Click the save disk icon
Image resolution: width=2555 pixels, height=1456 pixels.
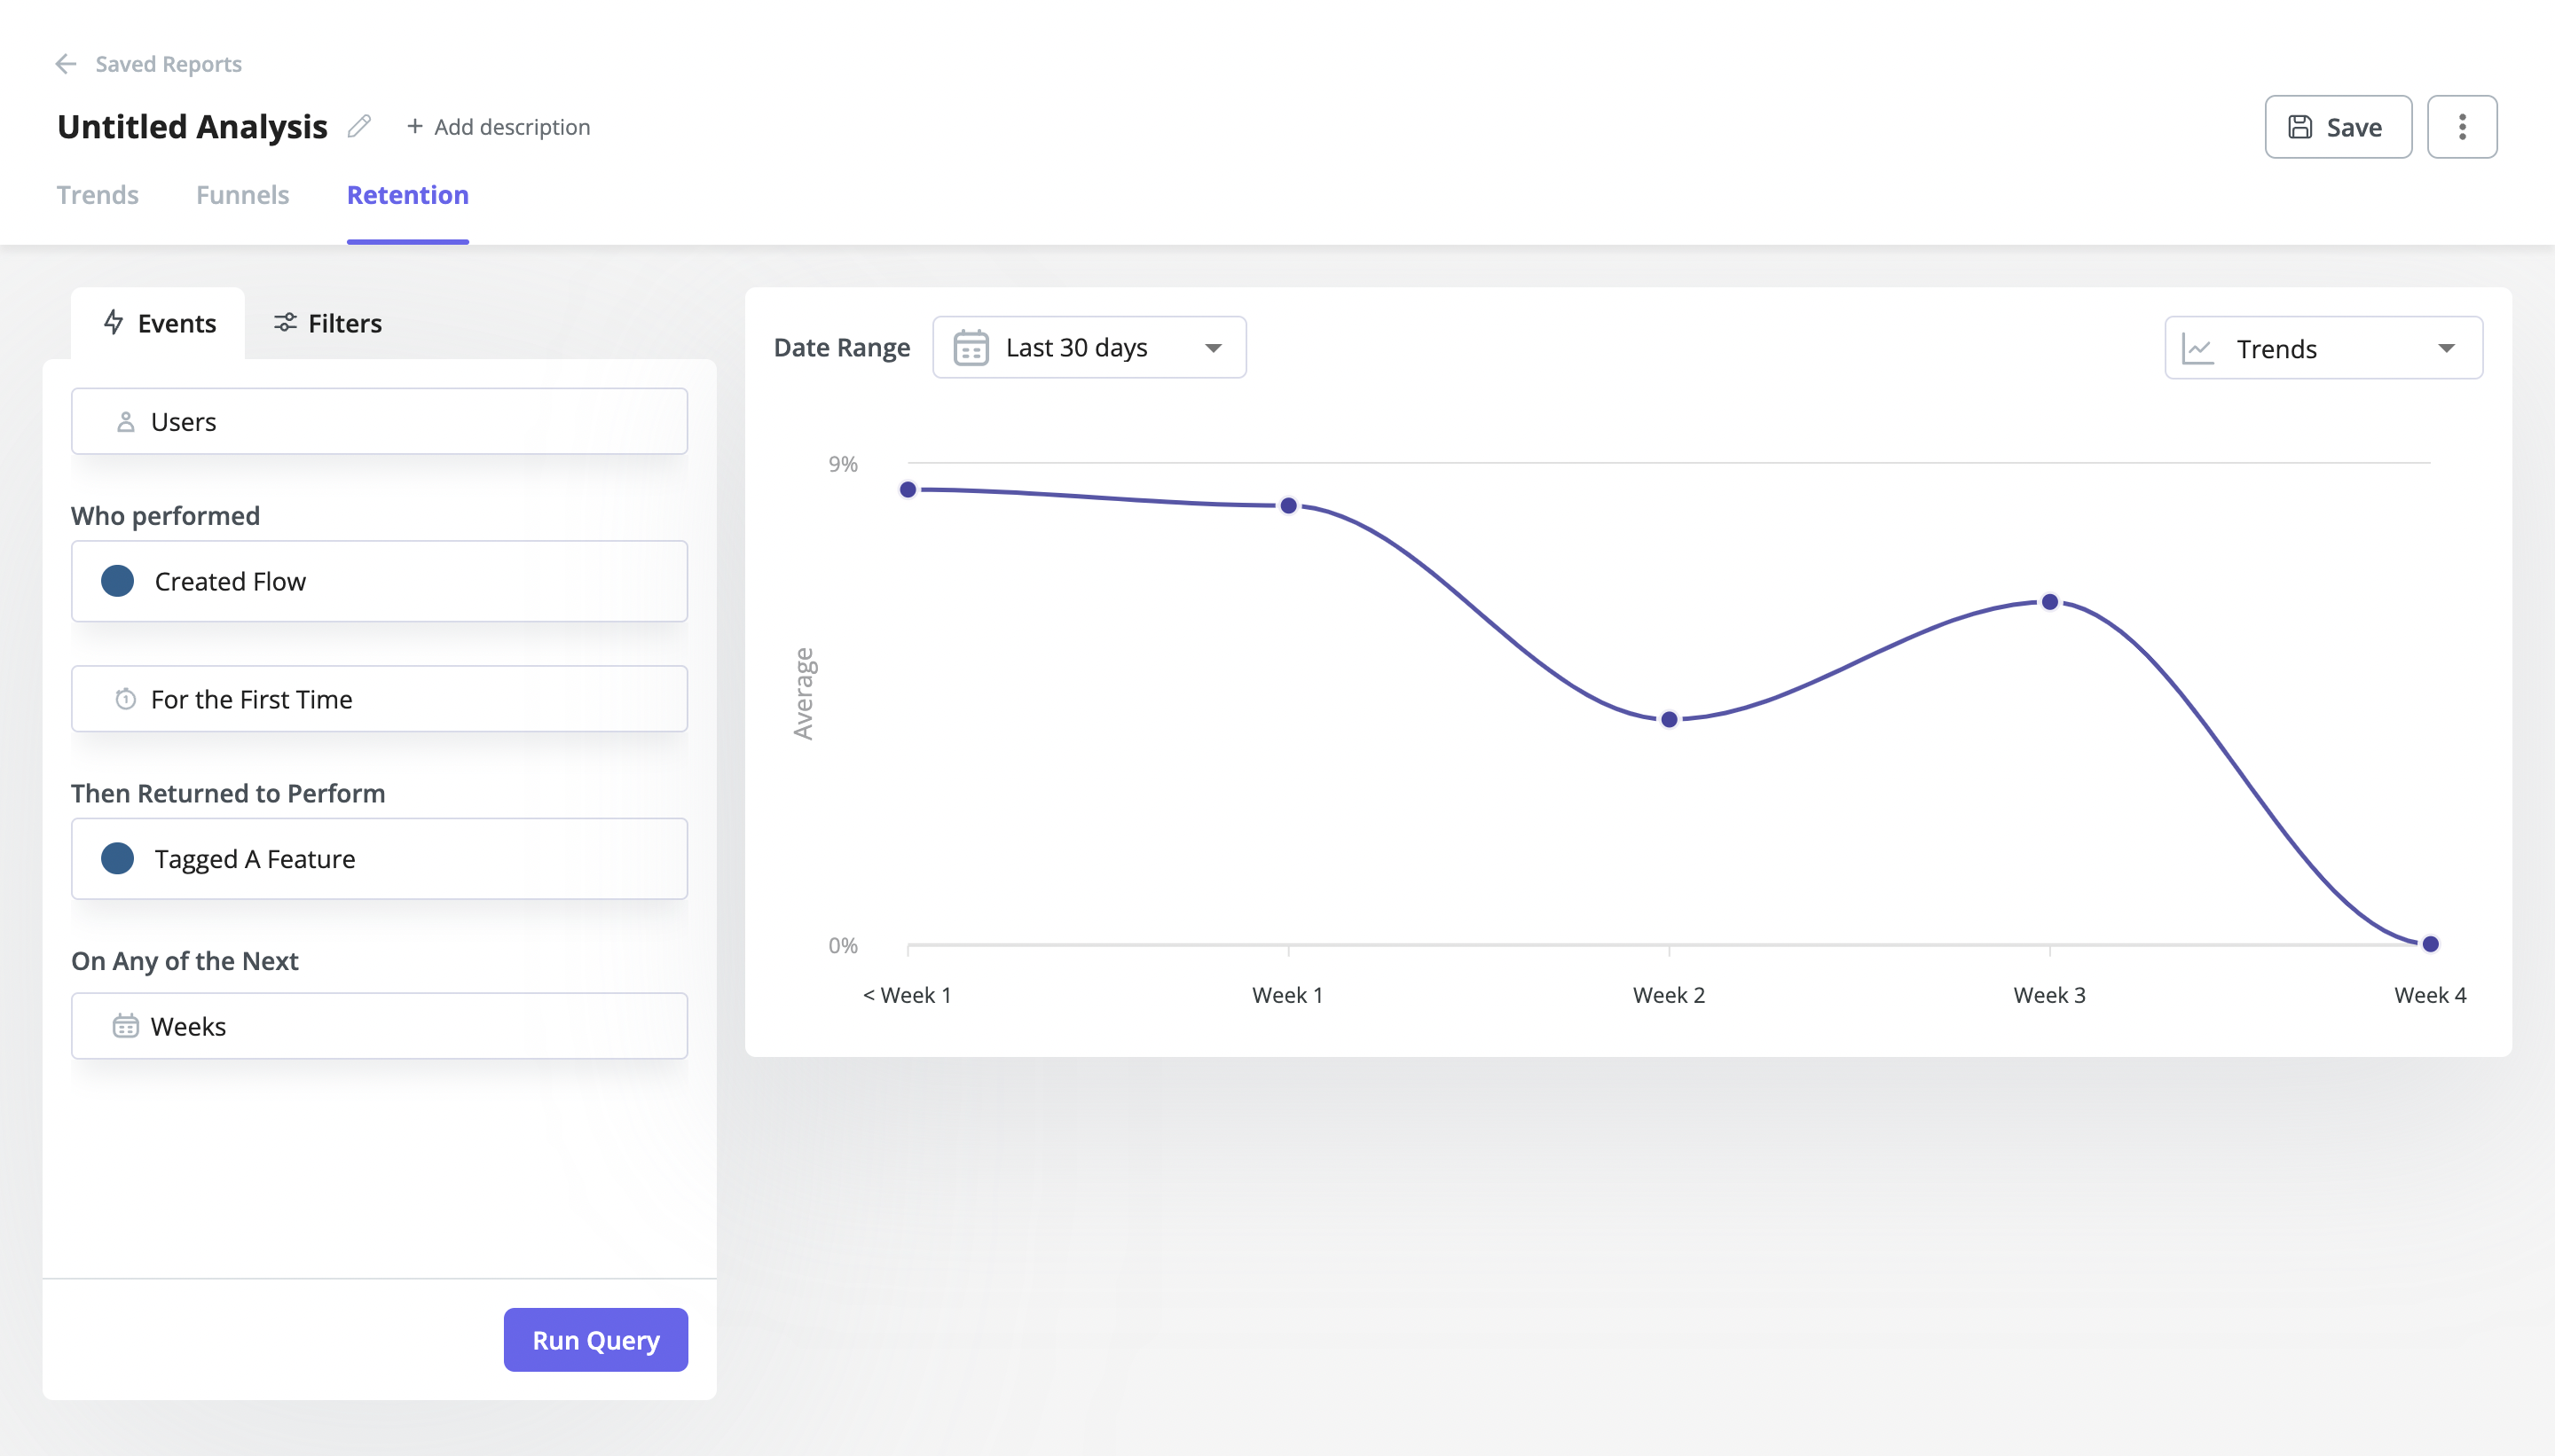2302,126
